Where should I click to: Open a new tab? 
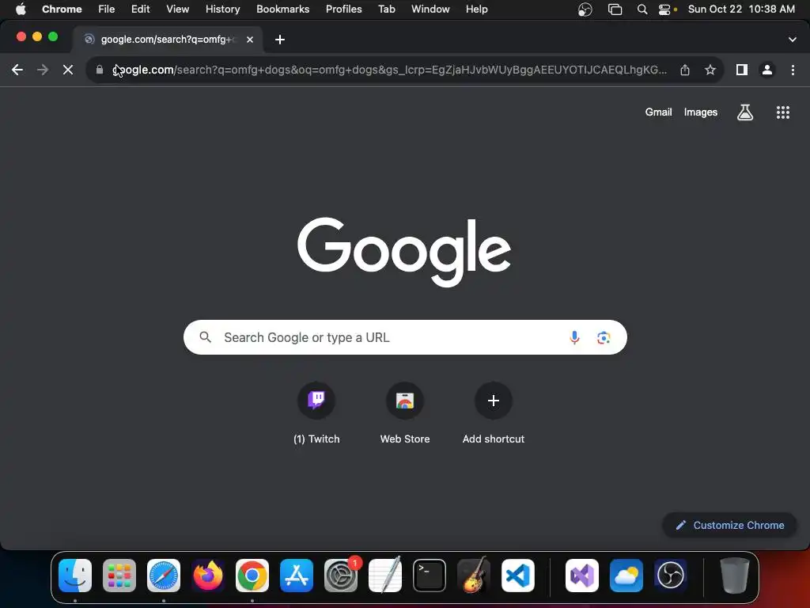pyautogui.click(x=279, y=40)
